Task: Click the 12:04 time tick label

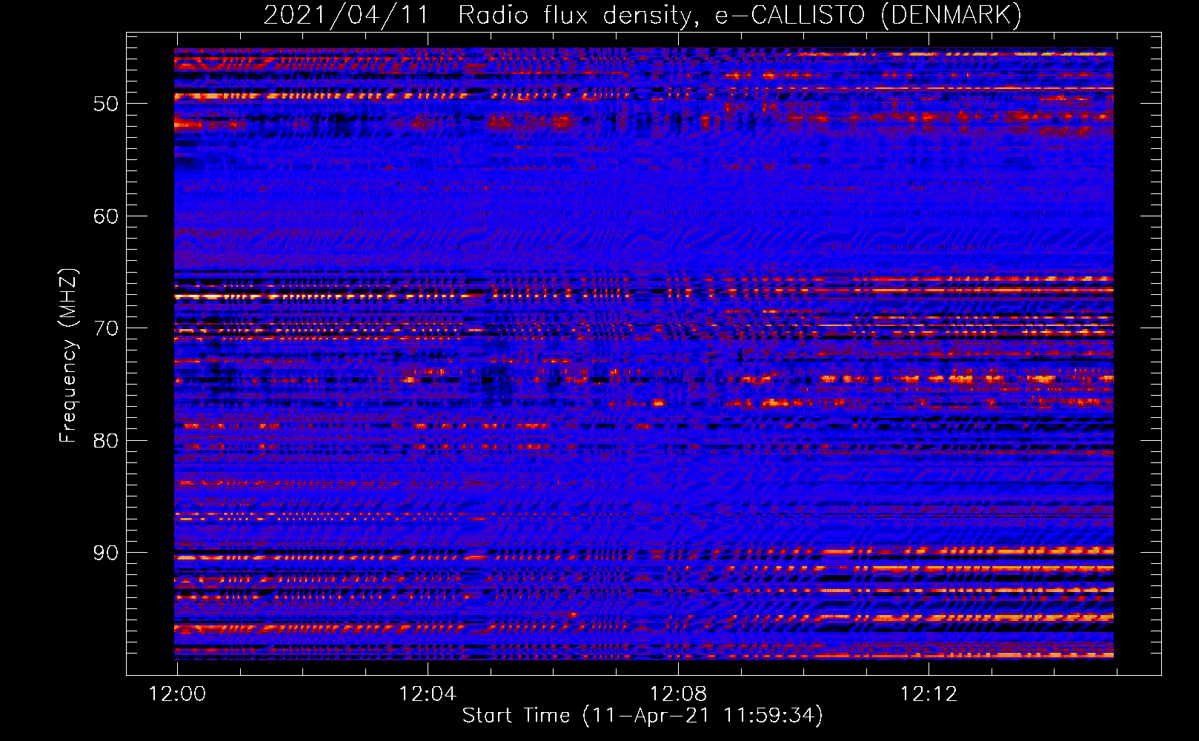Action: 428,694
